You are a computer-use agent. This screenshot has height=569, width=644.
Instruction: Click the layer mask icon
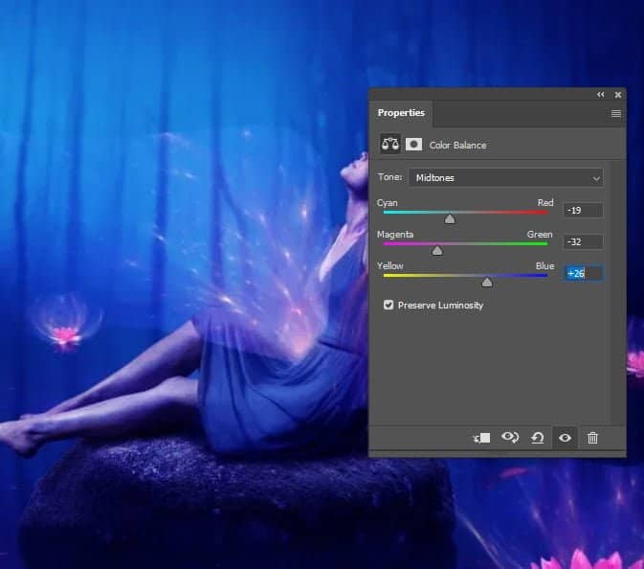pos(413,145)
